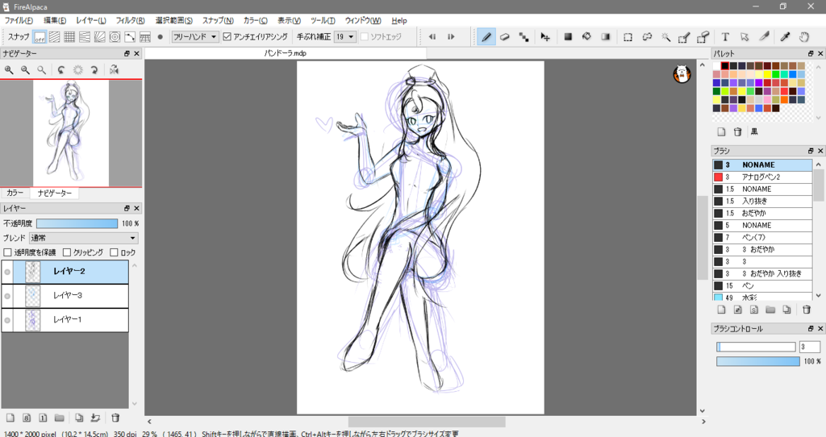This screenshot has height=437, width=826.
Task: Enable the curve snap
Action: point(130,37)
